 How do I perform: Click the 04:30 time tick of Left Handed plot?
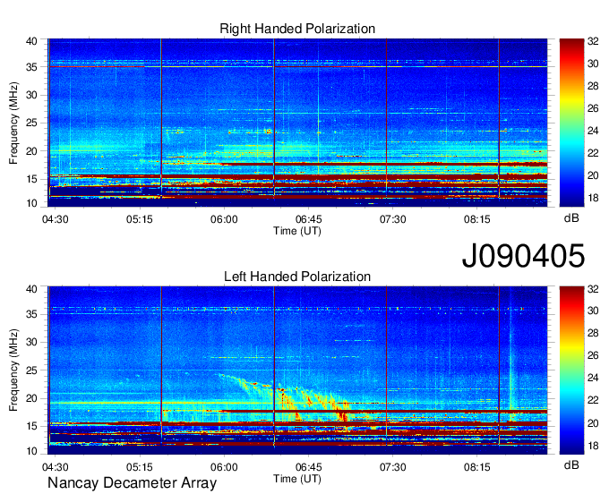pyautogui.click(x=56, y=467)
